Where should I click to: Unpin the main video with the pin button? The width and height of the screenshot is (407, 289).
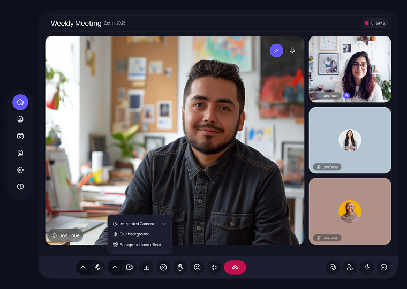click(x=276, y=50)
